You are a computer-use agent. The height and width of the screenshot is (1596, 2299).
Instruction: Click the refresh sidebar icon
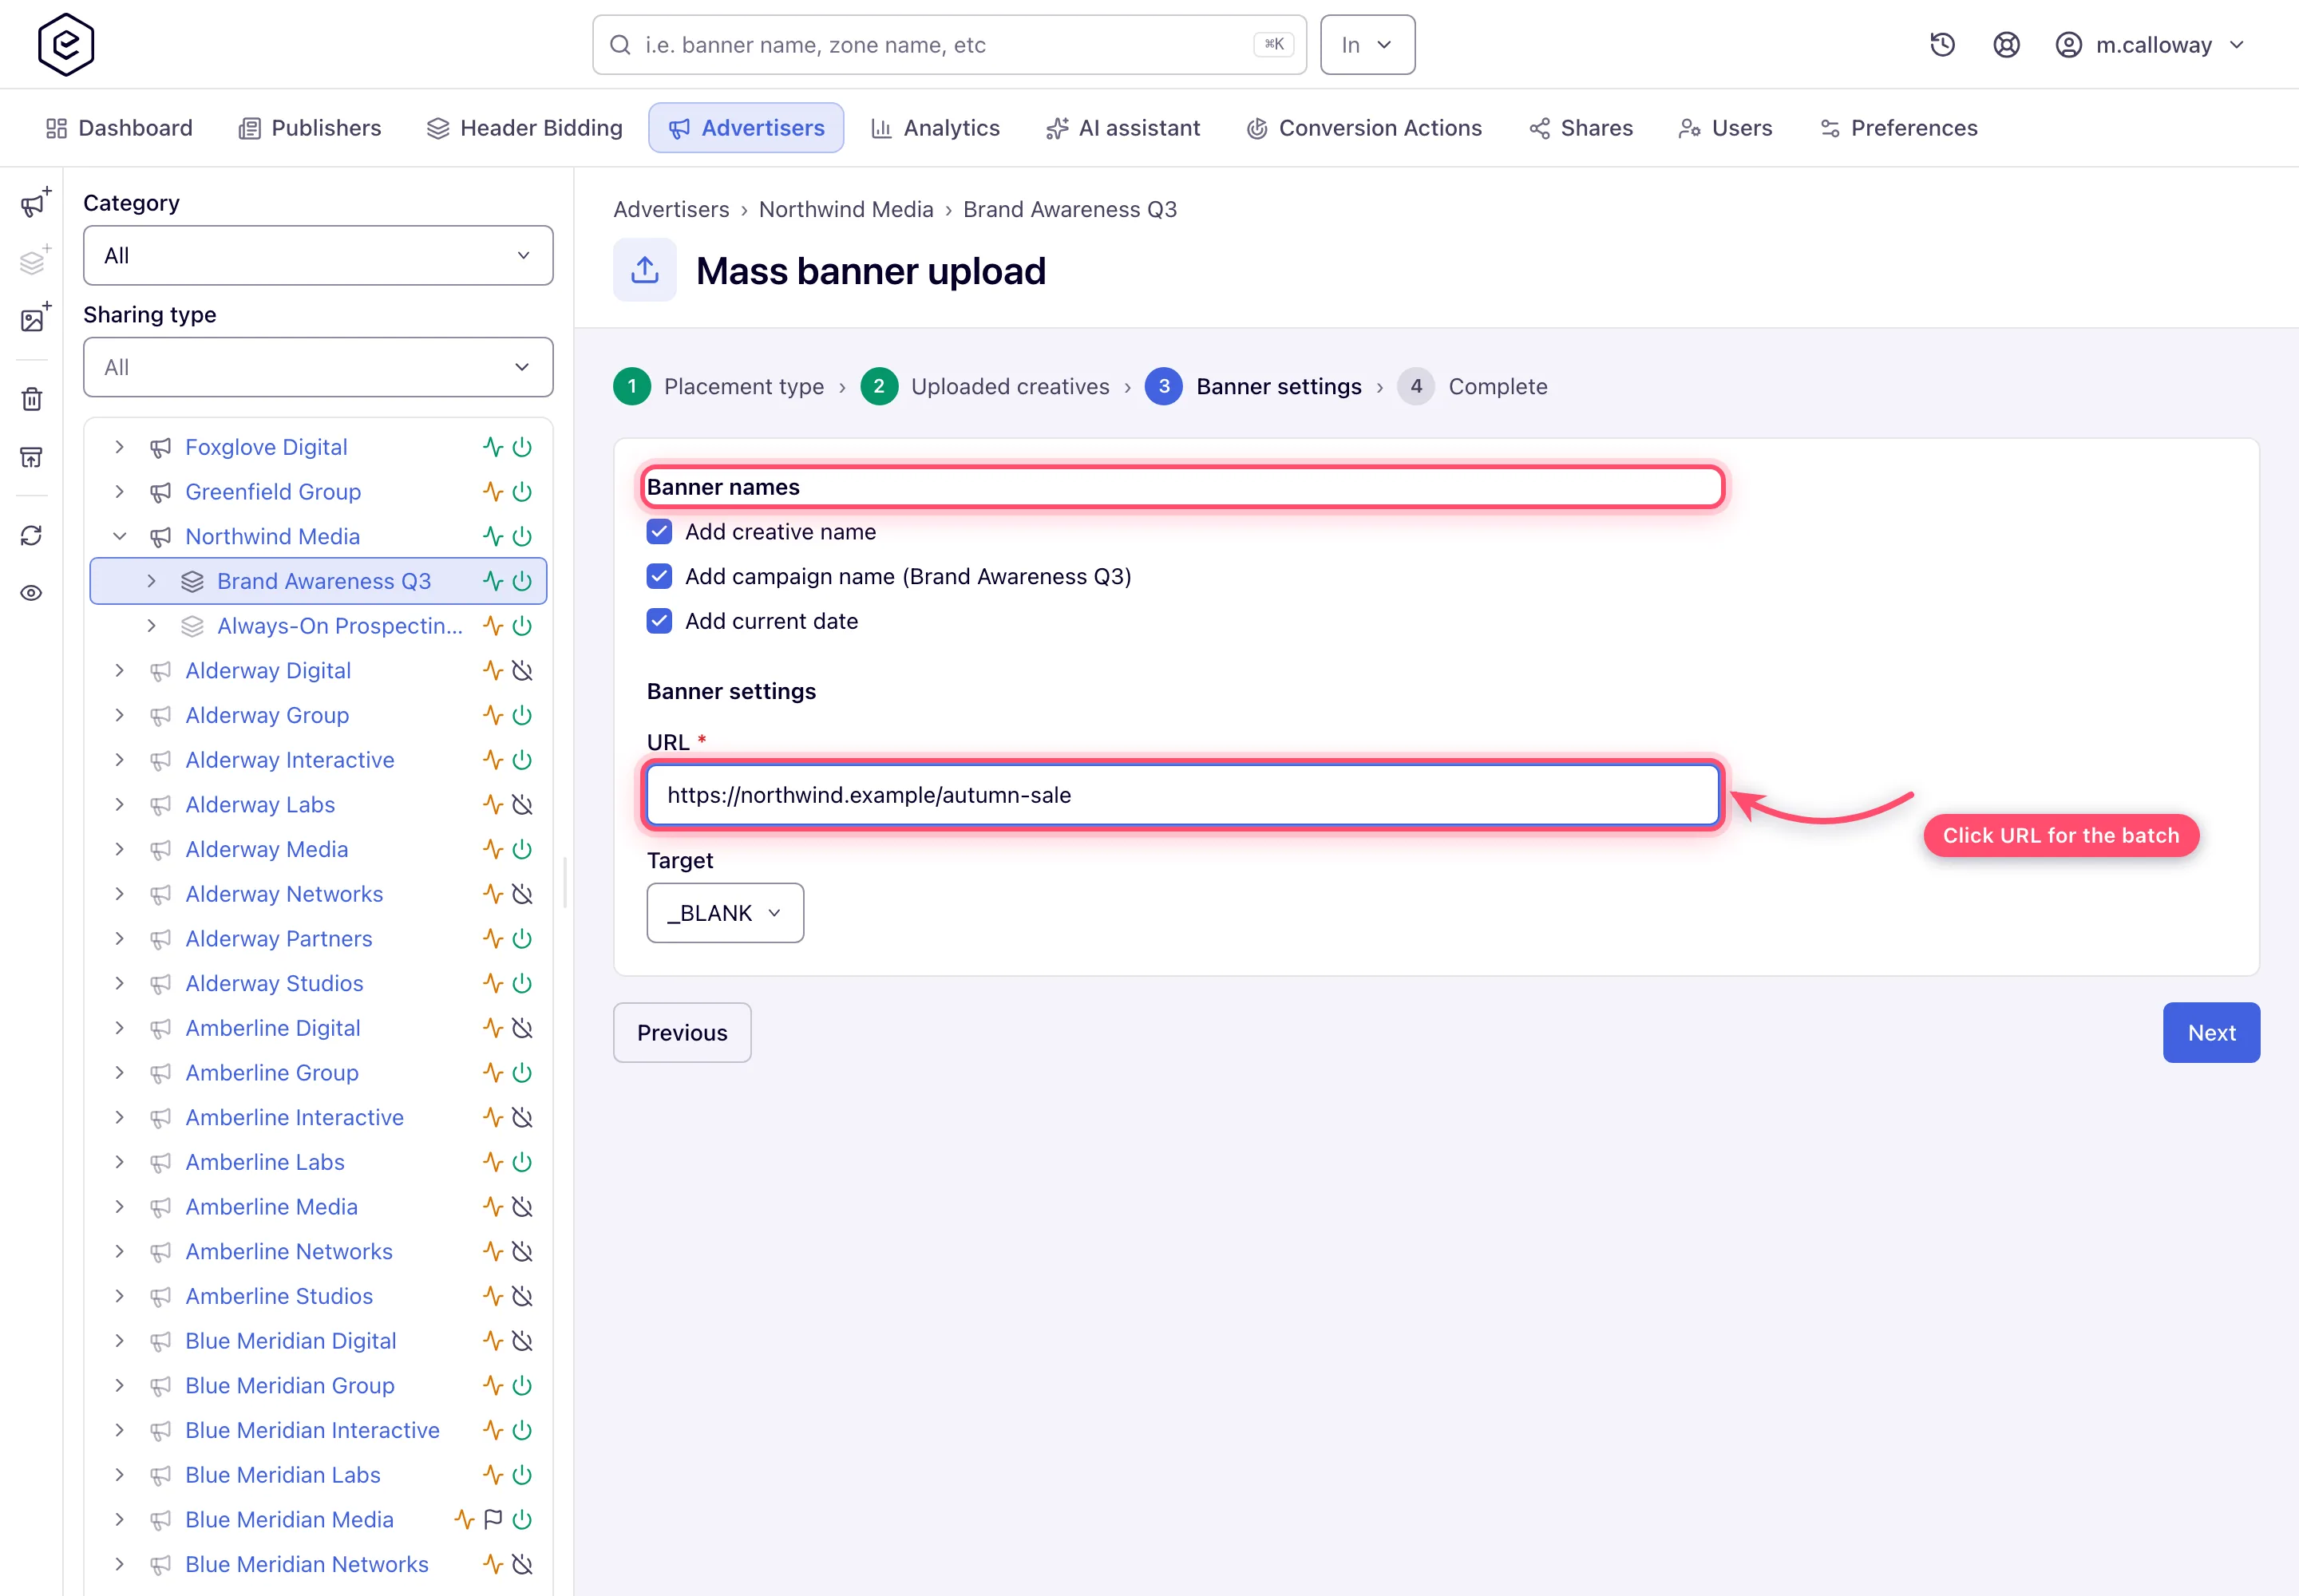click(x=32, y=536)
